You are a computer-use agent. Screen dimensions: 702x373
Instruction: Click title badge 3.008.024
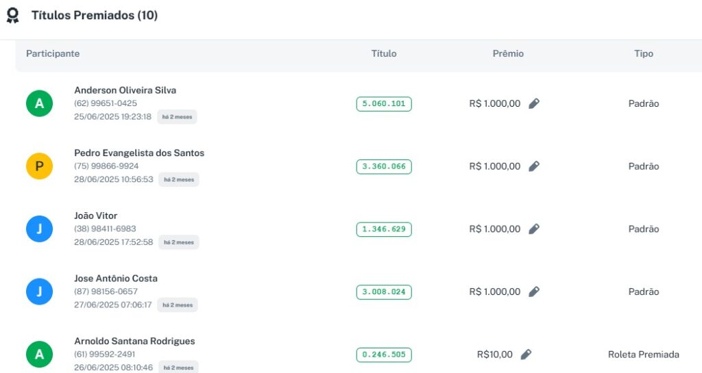click(384, 292)
